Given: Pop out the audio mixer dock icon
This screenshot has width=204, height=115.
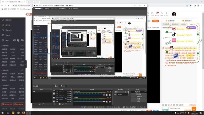Looking at the screenshot, I should tap(112, 89).
